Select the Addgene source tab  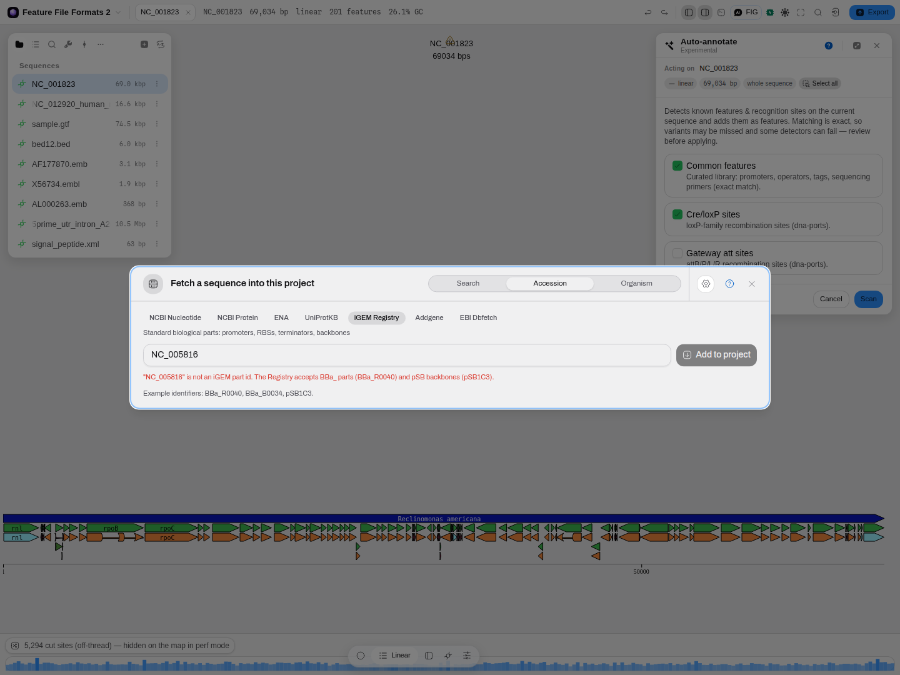tap(429, 318)
